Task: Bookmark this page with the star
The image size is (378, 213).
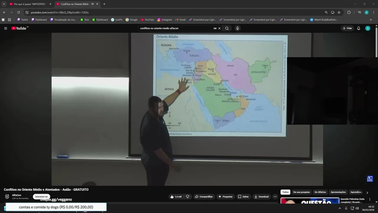Action: (339, 12)
